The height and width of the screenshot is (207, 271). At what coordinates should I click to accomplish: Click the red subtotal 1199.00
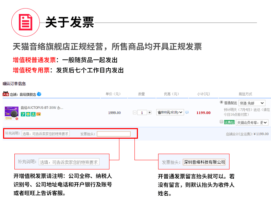[x=203, y=113]
